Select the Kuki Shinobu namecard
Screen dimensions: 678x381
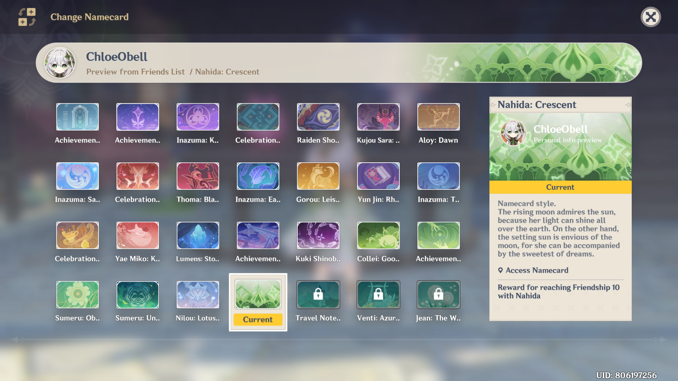click(318, 235)
